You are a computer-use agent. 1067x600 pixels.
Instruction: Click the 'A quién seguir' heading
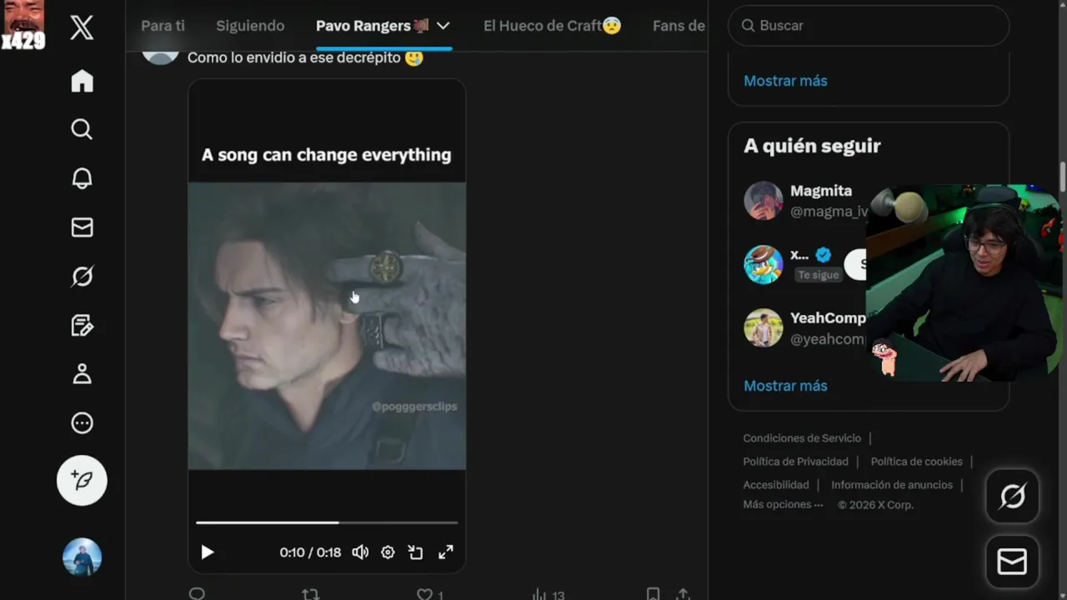(x=812, y=146)
